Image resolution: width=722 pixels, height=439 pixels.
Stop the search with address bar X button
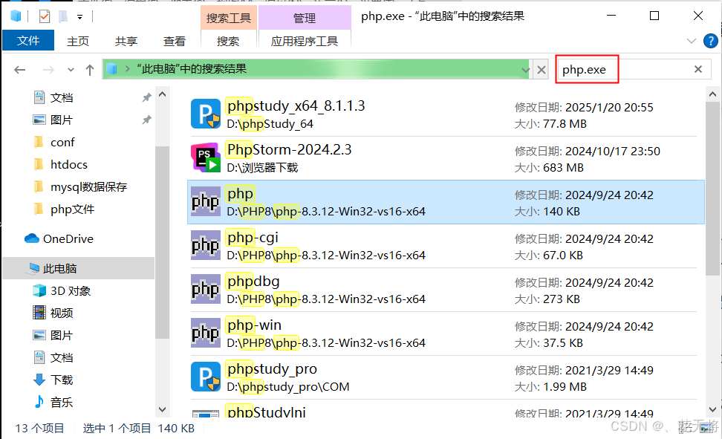click(x=541, y=70)
